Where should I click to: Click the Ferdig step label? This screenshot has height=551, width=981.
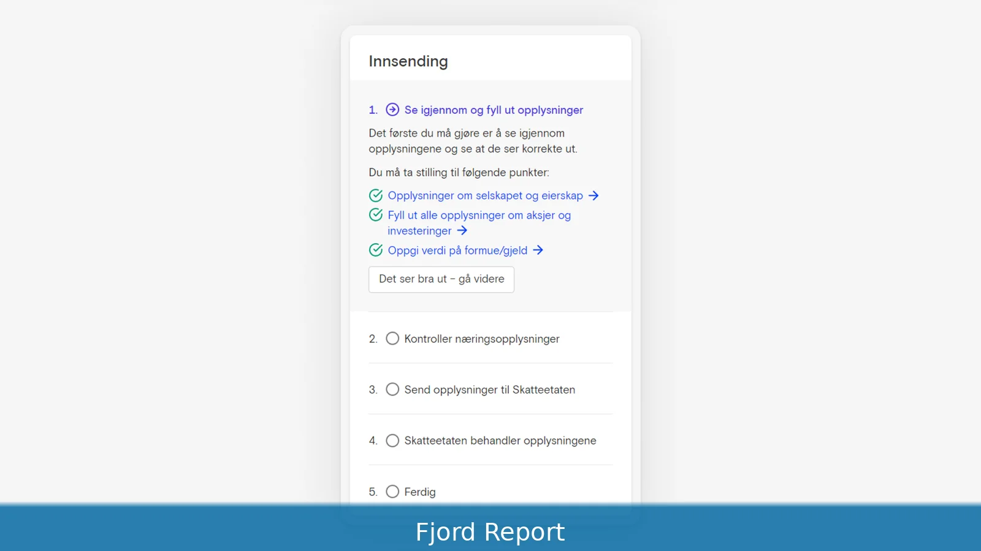point(420,492)
